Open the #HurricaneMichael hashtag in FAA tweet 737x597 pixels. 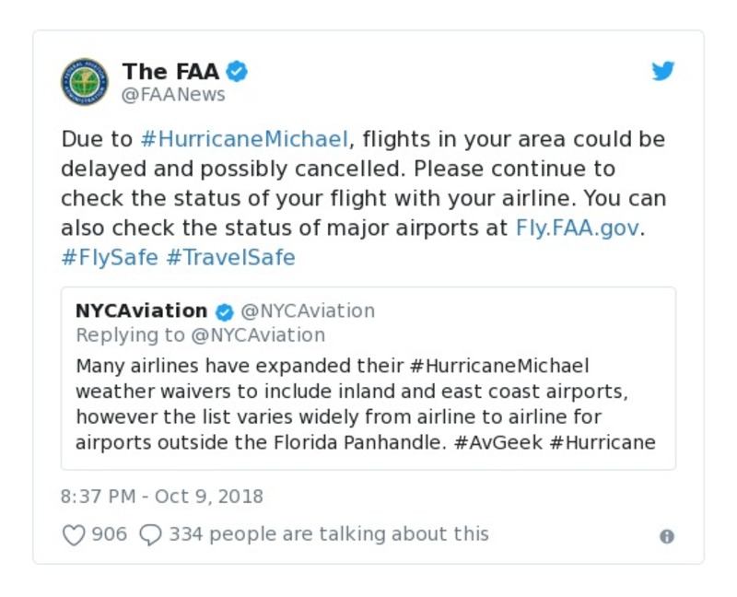(x=244, y=140)
